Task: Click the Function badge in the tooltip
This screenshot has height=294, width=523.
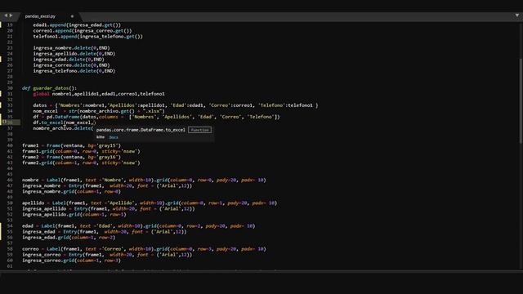Action: tap(199, 130)
